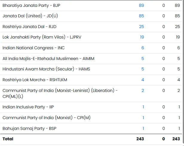Open Indian National Congress's 6 seats link
This screenshot has height=146, width=184.
click(x=142, y=48)
